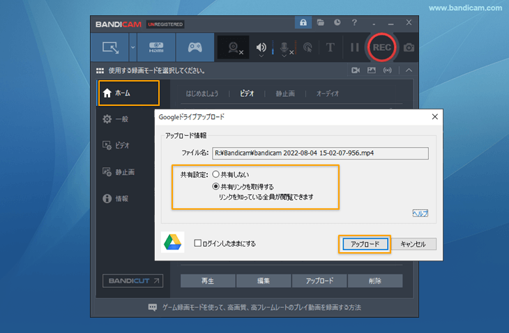Click the speaker sound icon

[261, 47]
